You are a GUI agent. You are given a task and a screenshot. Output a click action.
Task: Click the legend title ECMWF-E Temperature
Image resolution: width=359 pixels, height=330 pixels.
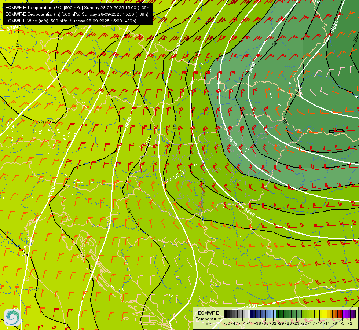click(208, 316)
